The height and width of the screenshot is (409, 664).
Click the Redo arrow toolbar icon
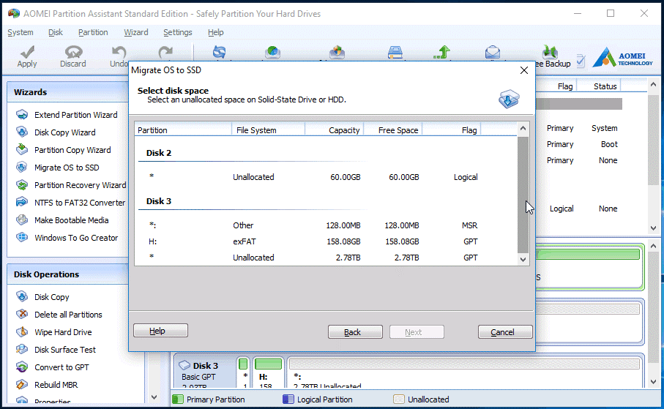pos(165,52)
